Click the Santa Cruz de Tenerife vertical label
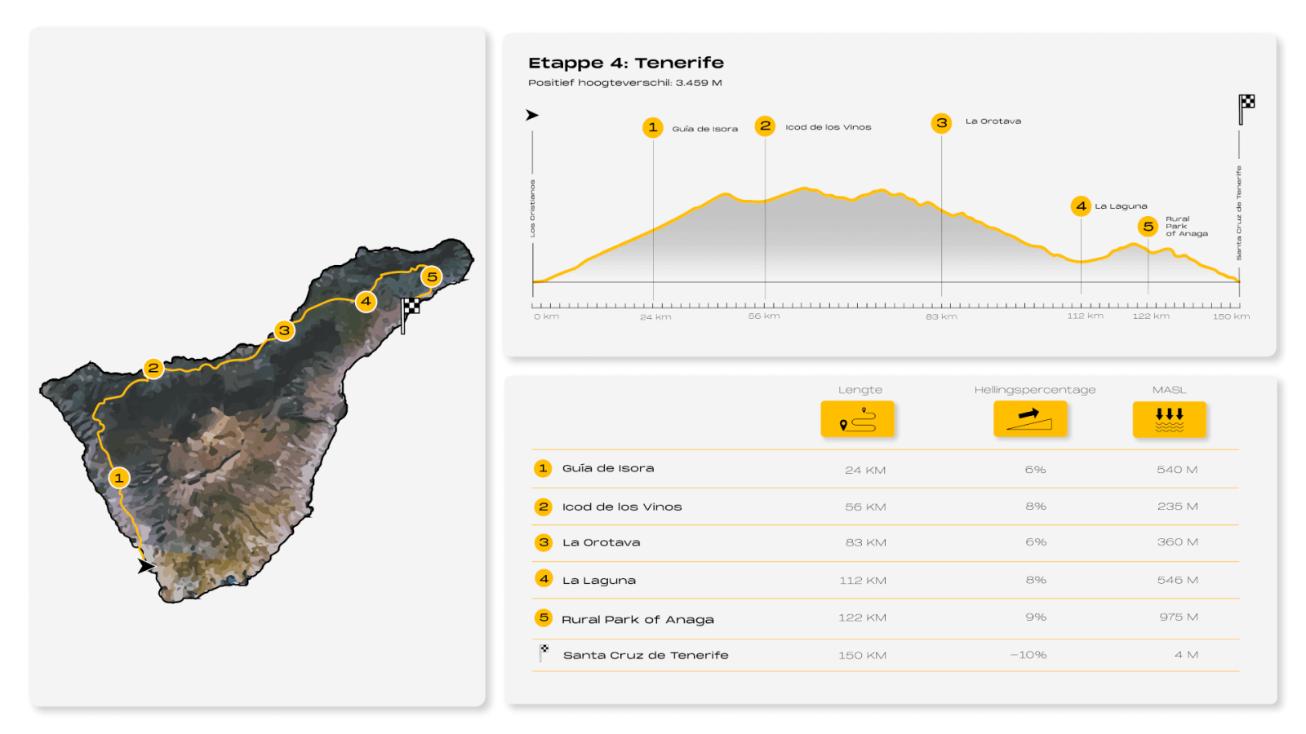The height and width of the screenshot is (734, 1306). (1239, 214)
